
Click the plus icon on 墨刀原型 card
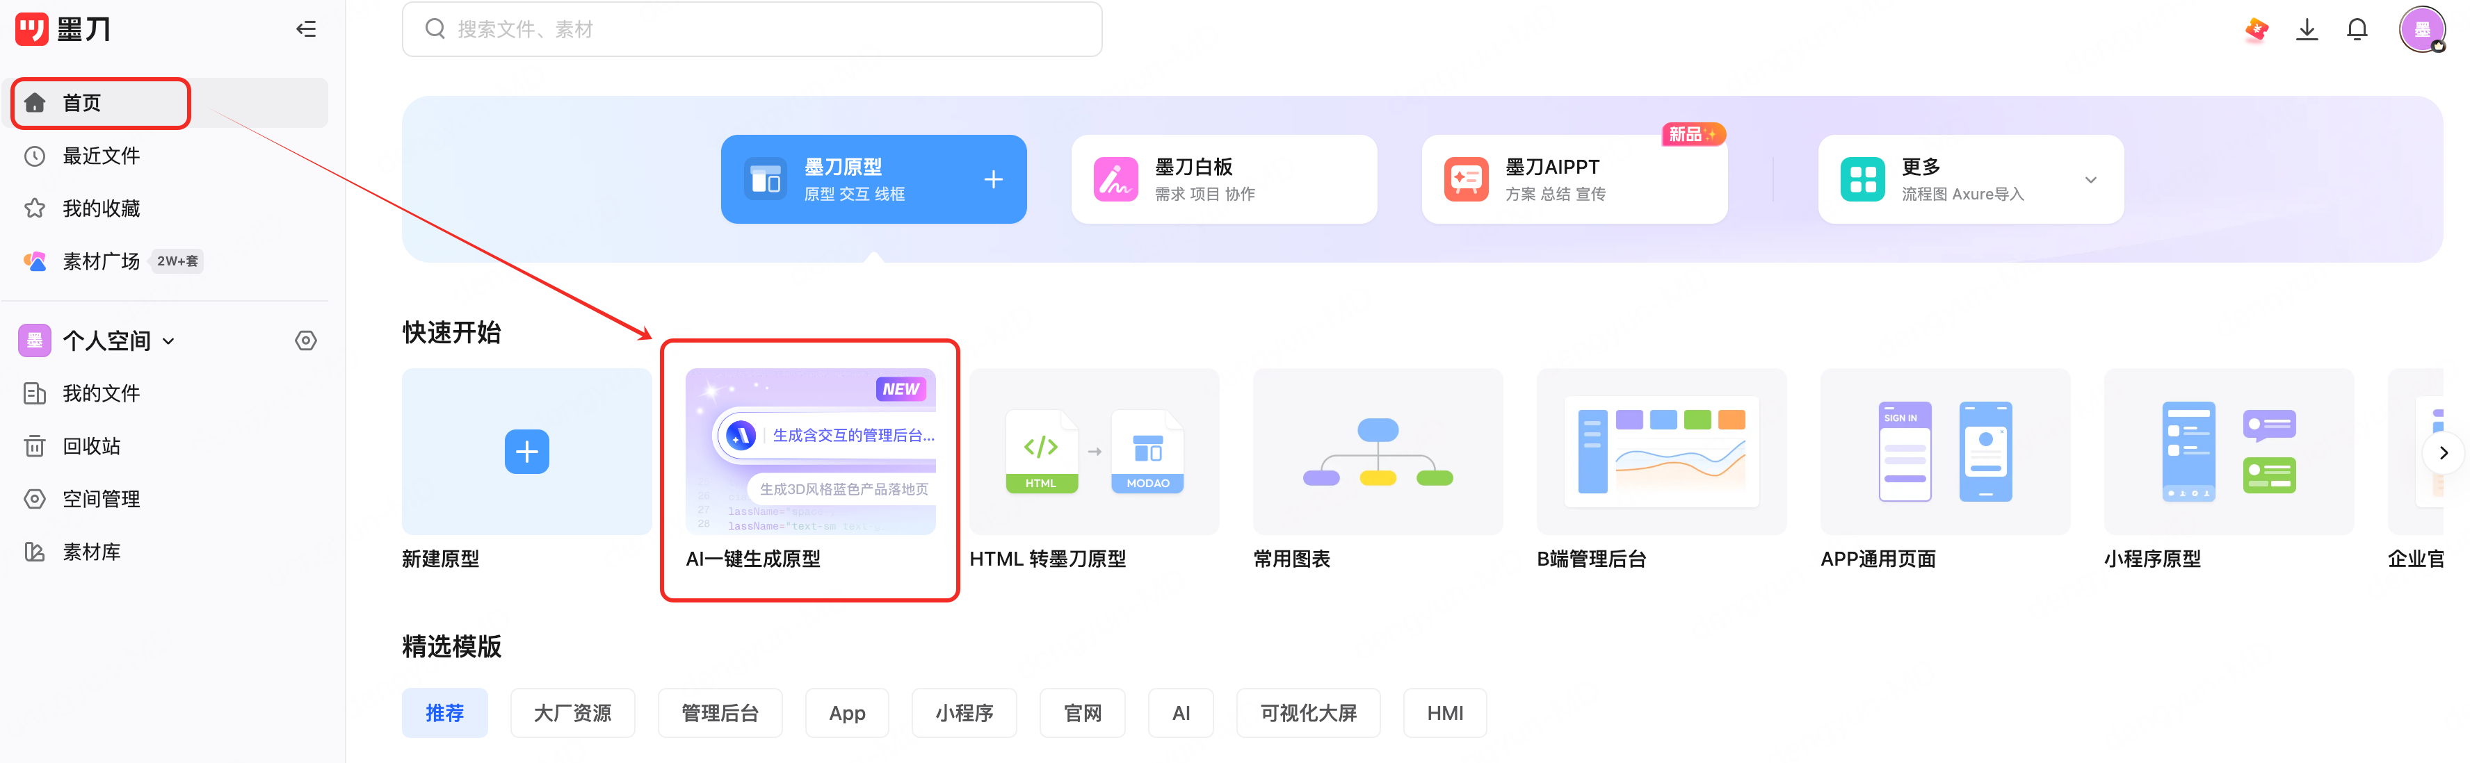coord(994,179)
